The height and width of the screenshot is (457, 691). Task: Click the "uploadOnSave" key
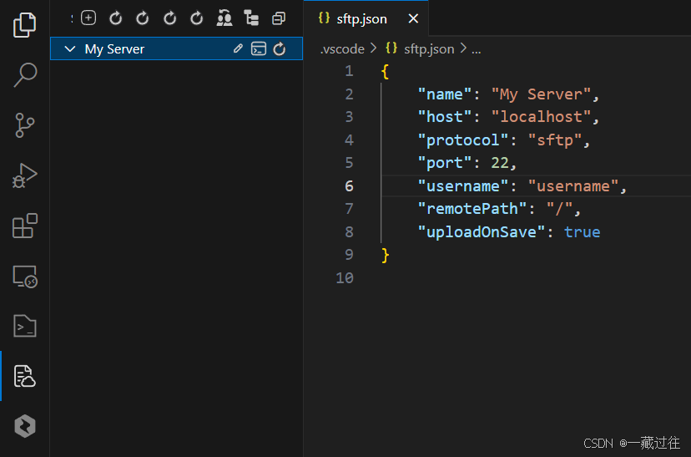point(482,232)
